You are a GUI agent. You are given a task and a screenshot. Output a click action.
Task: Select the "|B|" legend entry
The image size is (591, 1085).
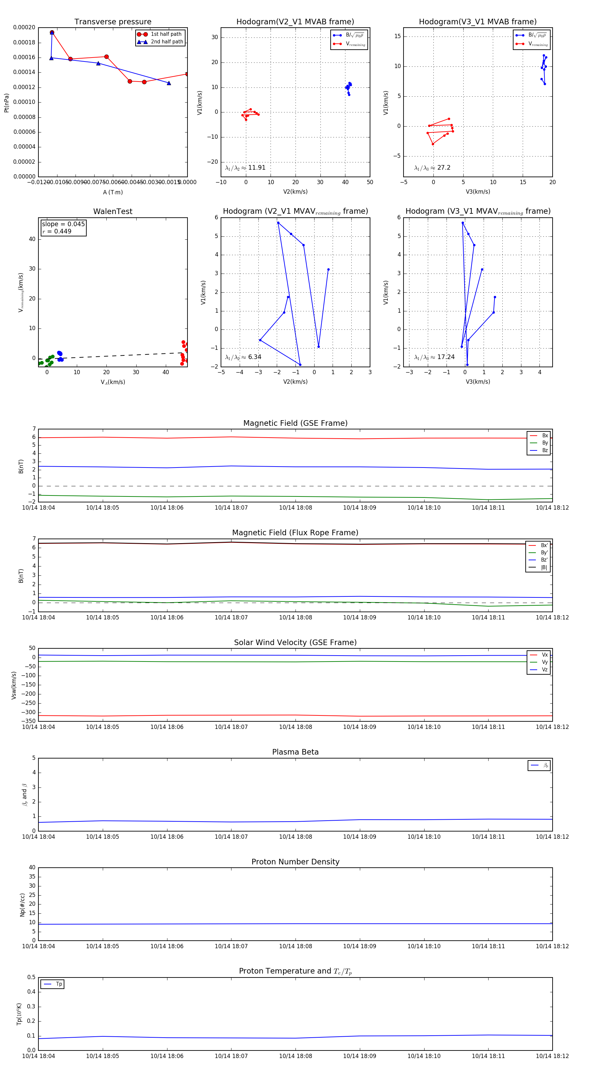pos(538,567)
